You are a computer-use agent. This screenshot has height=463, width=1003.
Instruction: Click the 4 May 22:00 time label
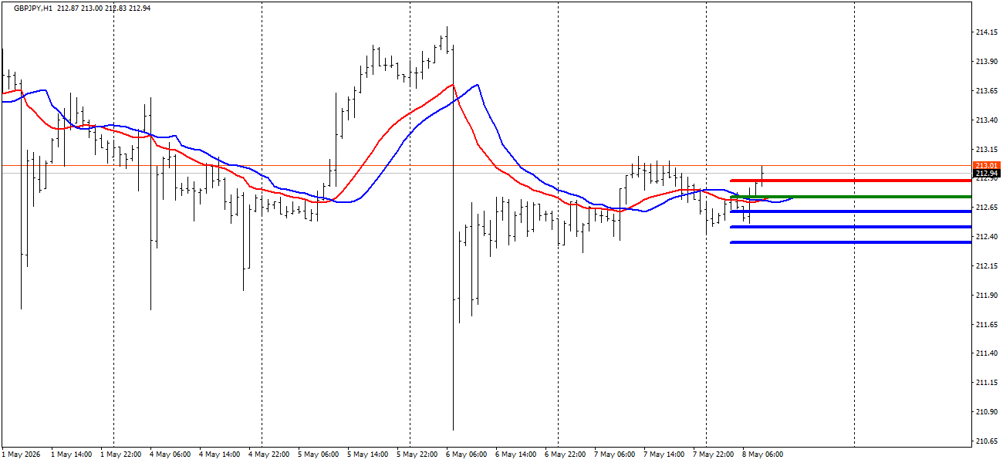[268, 455]
